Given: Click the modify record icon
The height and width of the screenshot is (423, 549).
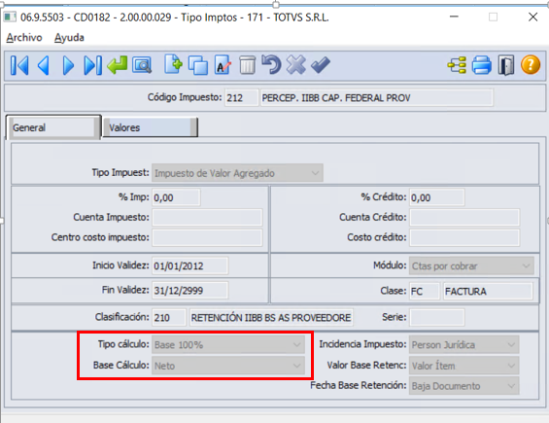Looking at the screenshot, I should 223,65.
